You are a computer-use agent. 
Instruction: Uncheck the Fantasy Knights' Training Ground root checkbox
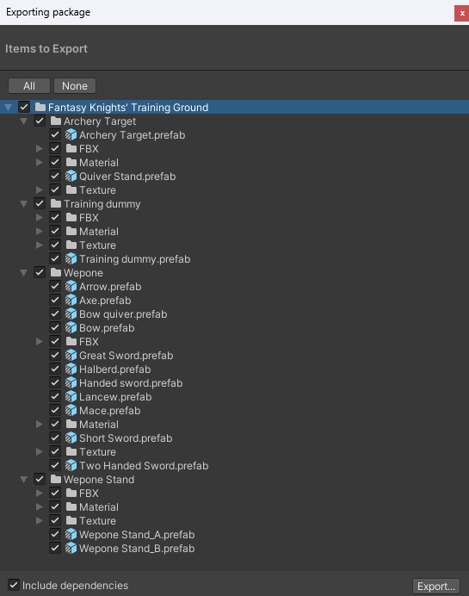[24, 107]
